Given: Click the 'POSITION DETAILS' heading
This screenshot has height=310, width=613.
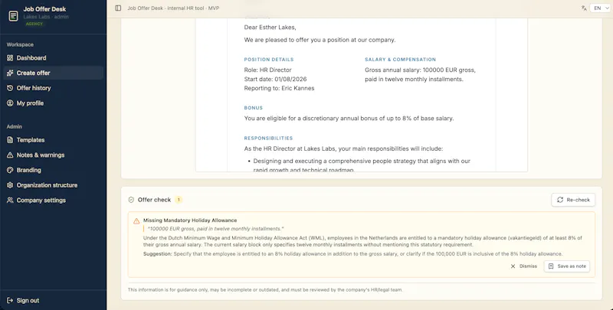Looking at the screenshot, I should tap(269, 60).
